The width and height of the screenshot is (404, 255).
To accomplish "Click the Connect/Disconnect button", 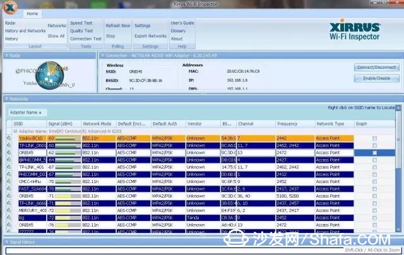I will click(377, 68).
